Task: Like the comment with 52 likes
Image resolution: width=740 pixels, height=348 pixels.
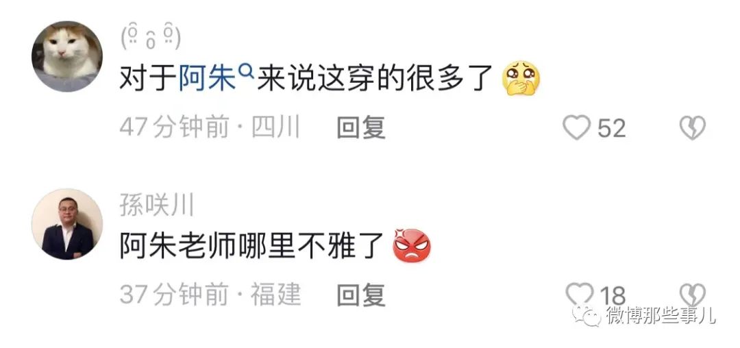Action: pyautogui.click(x=577, y=127)
